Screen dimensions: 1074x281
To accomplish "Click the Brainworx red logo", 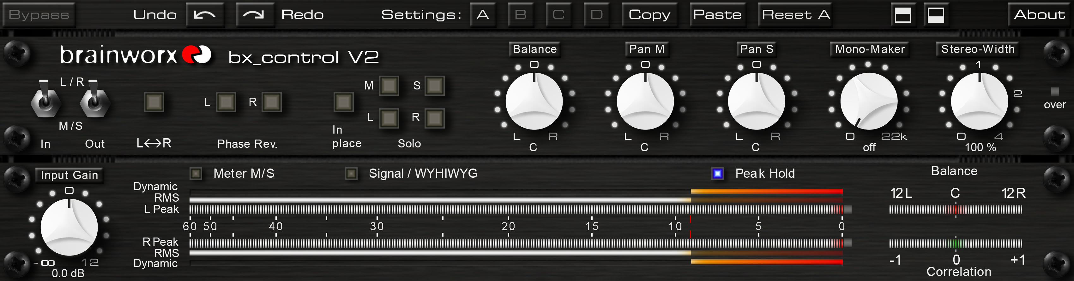I will (197, 54).
